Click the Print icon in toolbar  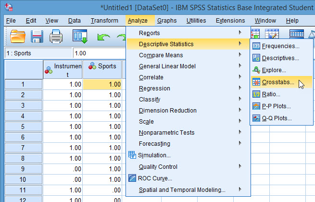tap(56, 37)
